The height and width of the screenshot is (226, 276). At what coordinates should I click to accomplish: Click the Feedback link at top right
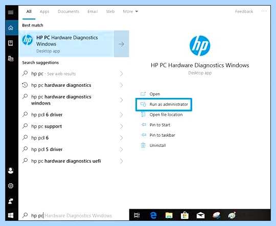[x=244, y=11]
